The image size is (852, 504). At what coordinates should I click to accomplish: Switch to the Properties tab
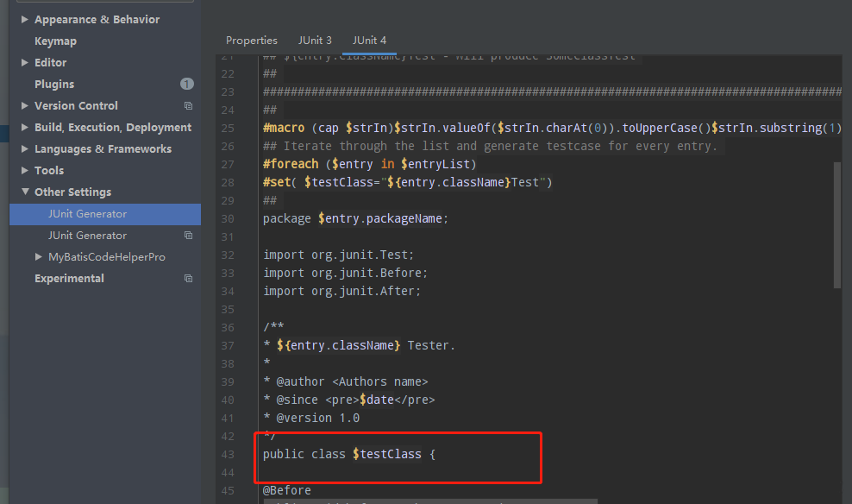click(x=251, y=41)
